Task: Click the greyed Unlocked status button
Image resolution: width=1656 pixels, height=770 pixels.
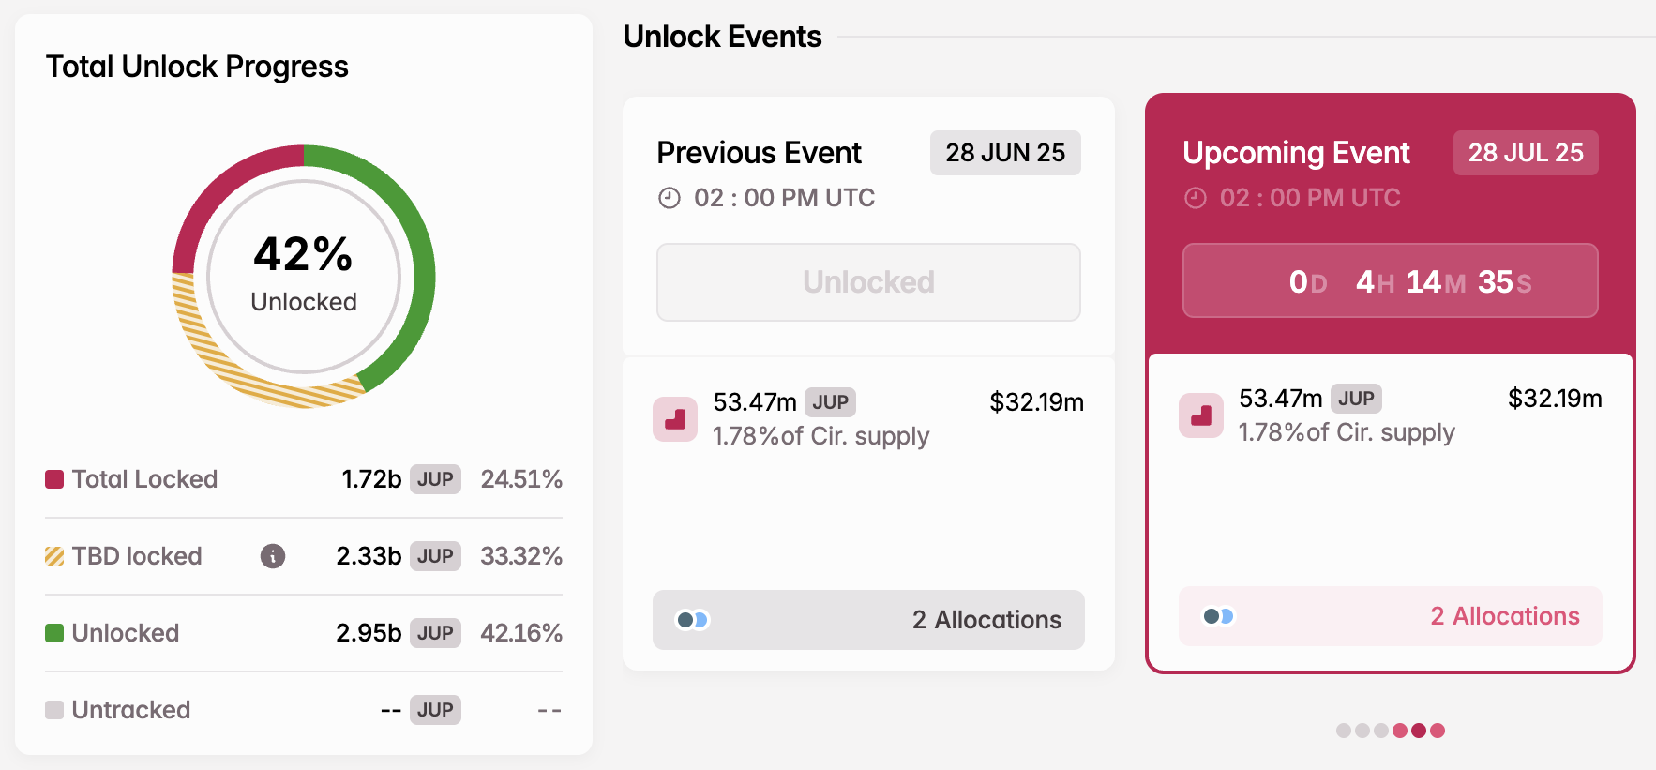Action: tap(867, 282)
